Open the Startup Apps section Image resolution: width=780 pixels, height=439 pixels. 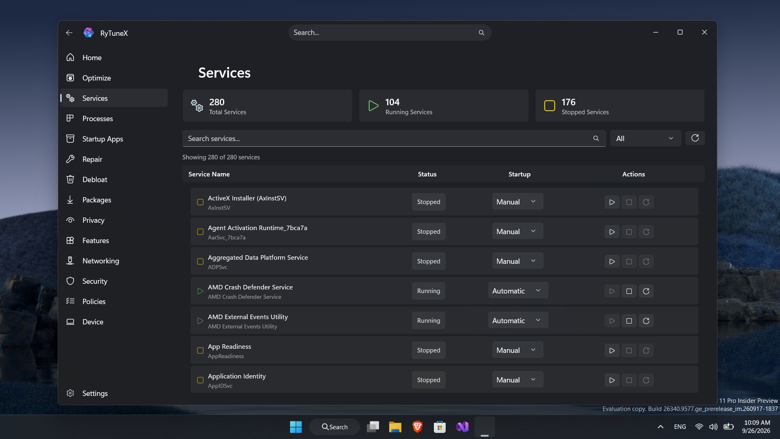pos(114,139)
